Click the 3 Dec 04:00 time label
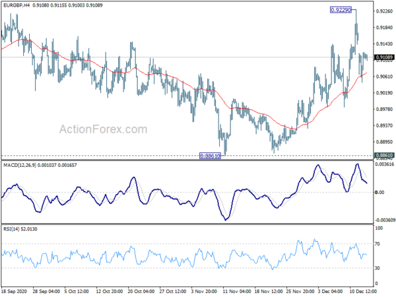The width and height of the screenshot is (396, 297). pyautogui.click(x=331, y=291)
